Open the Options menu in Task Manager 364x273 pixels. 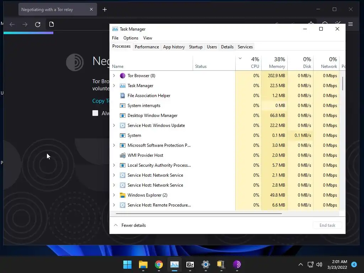(131, 38)
